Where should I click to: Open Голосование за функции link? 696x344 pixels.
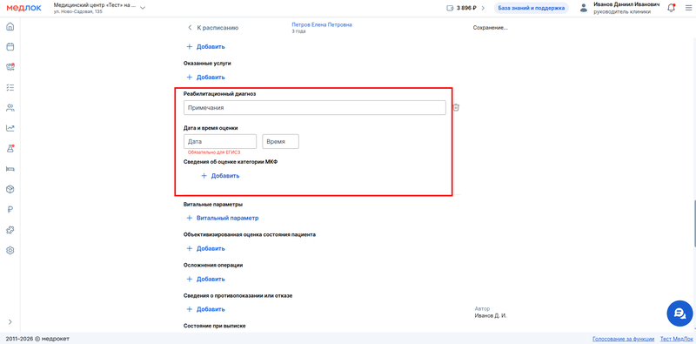(623, 339)
